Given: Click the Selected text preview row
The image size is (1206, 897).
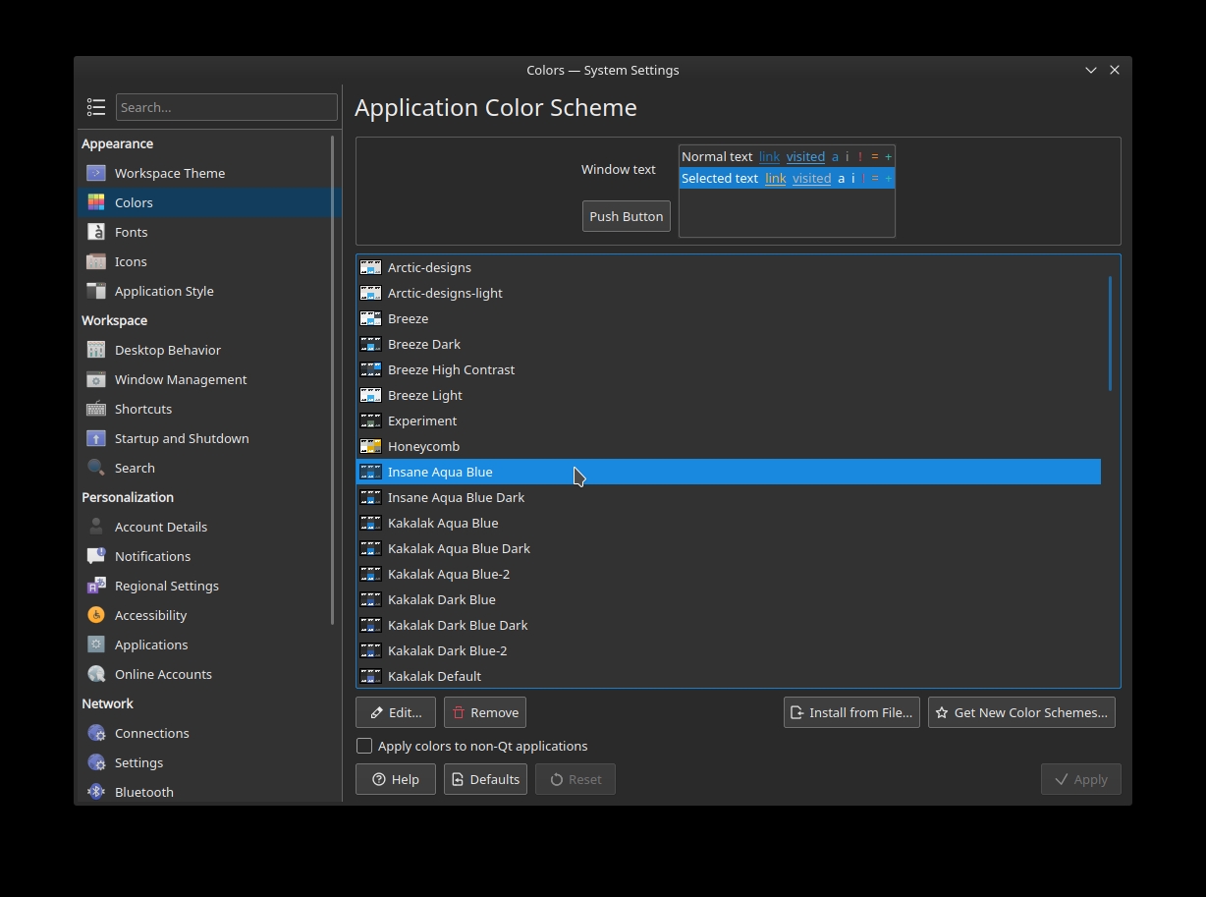Looking at the screenshot, I should pyautogui.click(x=787, y=178).
